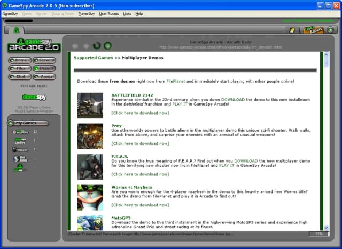Screen dimensions: 342x249
Task: Click the green stop circle icon
Action: pyautogui.click(x=107, y=46)
